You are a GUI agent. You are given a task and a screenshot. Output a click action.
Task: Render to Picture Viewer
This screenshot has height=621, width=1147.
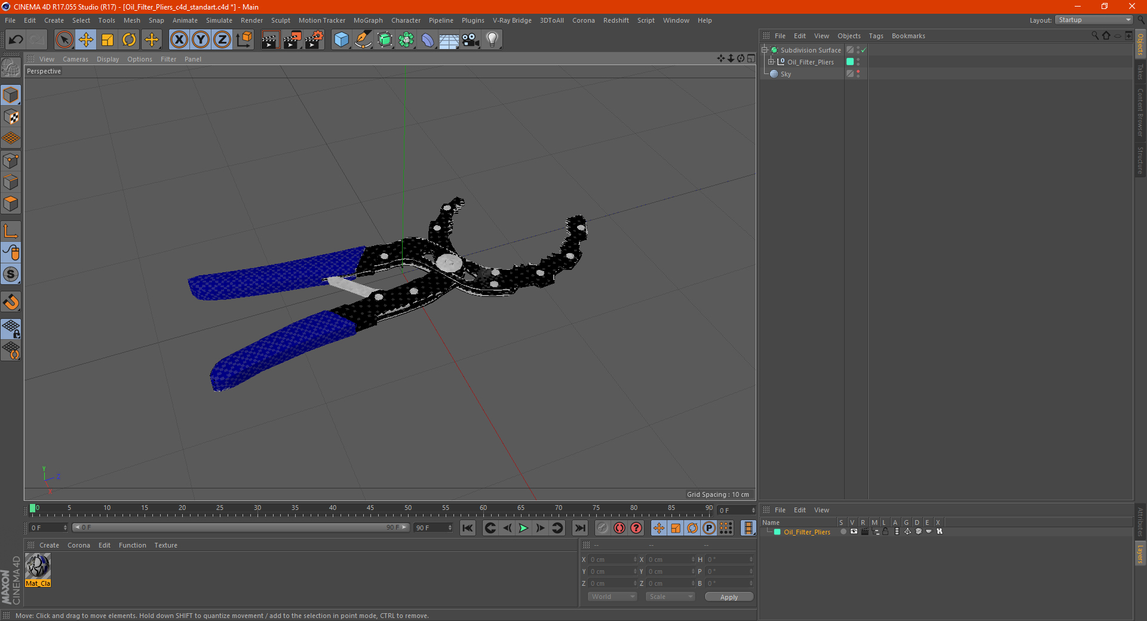tap(292, 40)
